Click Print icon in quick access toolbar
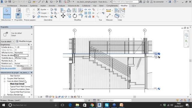The height and width of the screenshot is (108, 192). tap(29, 2)
